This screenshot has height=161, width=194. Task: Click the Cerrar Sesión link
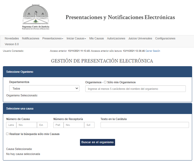pyautogui.click(x=153, y=51)
